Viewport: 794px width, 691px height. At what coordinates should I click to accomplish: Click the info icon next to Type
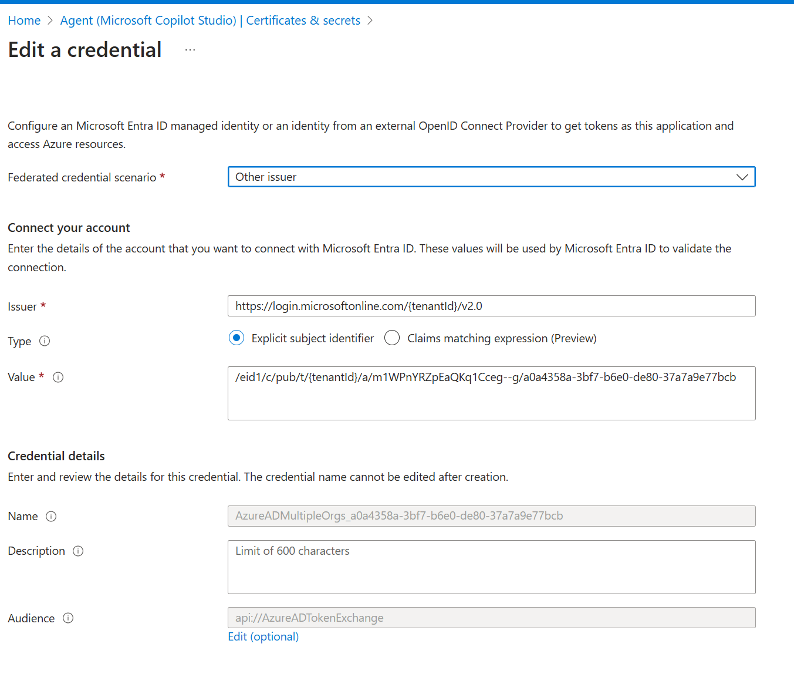tap(45, 341)
